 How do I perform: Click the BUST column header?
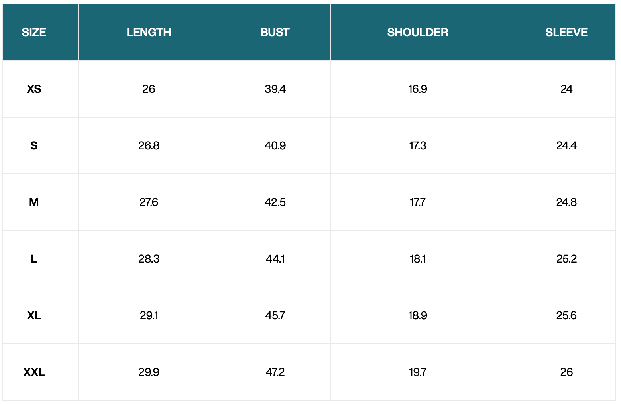click(275, 32)
